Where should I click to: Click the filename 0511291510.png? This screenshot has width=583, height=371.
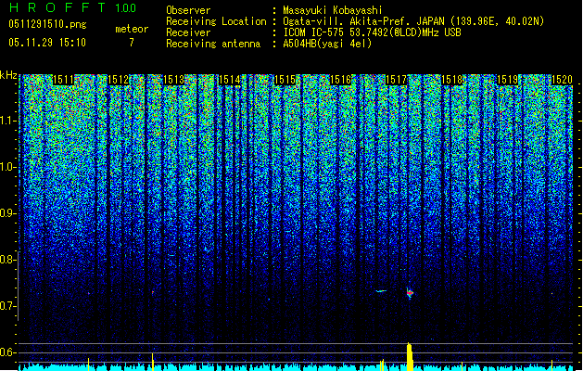click(x=47, y=25)
